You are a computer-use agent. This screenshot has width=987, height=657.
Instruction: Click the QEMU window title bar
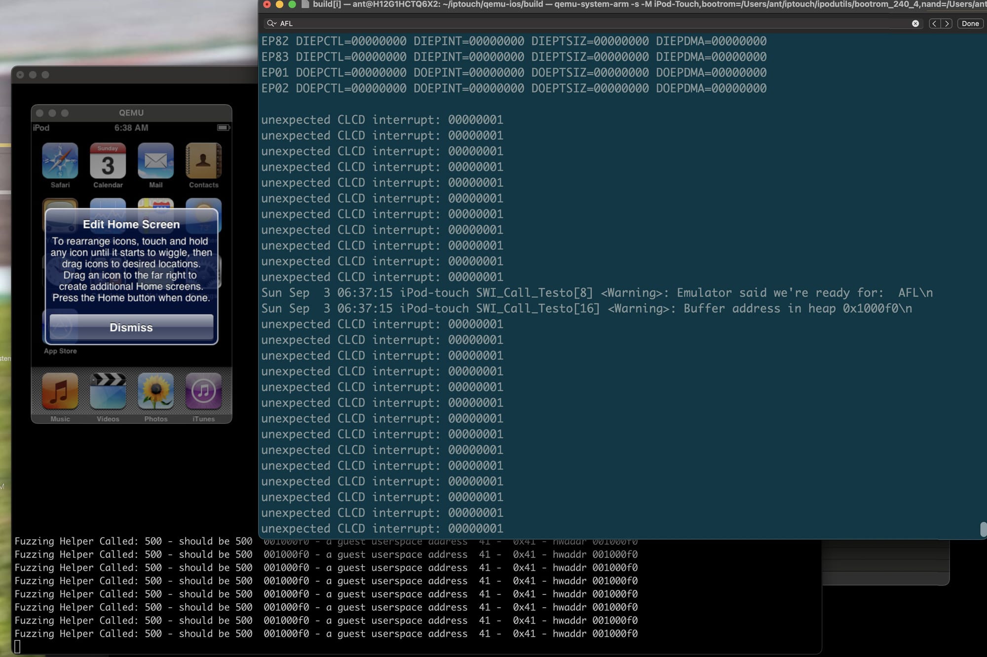[x=131, y=113]
